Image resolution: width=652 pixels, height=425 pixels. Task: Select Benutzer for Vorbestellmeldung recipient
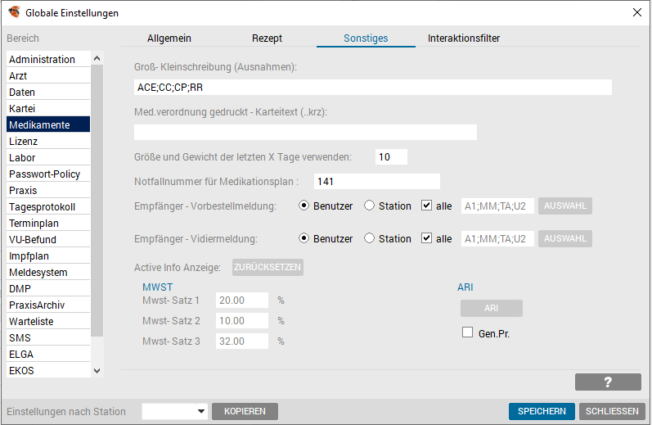(304, 206)
